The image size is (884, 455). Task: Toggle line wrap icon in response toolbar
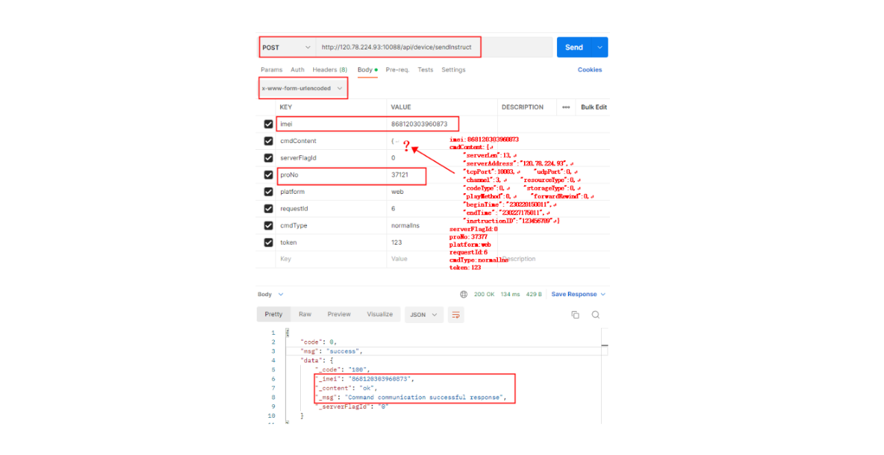pyautogui.click(x=455, y=315)
